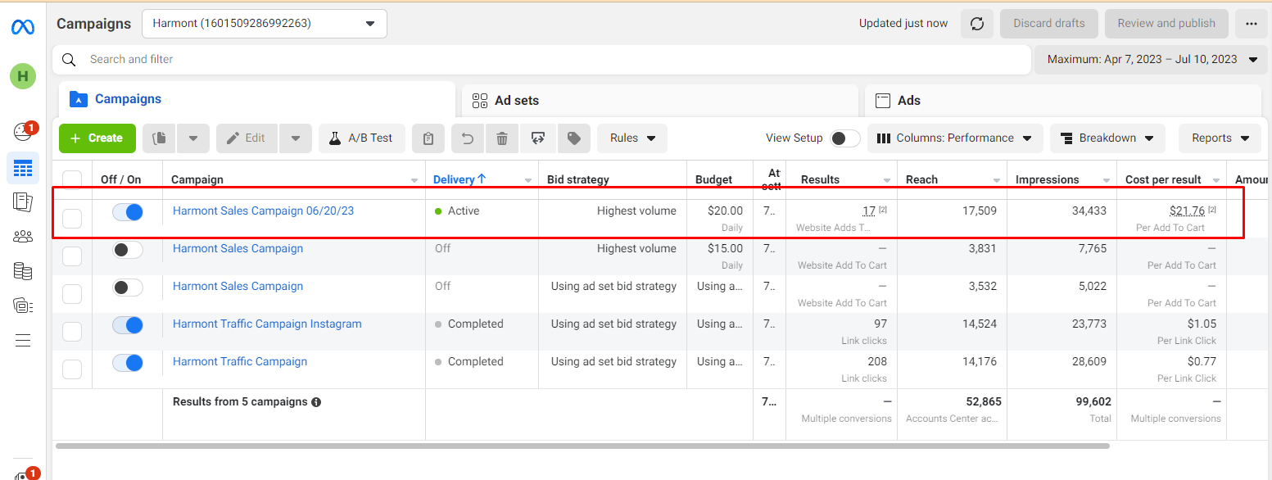
Task: Click the trash delete icon
Action: point(502,138)
